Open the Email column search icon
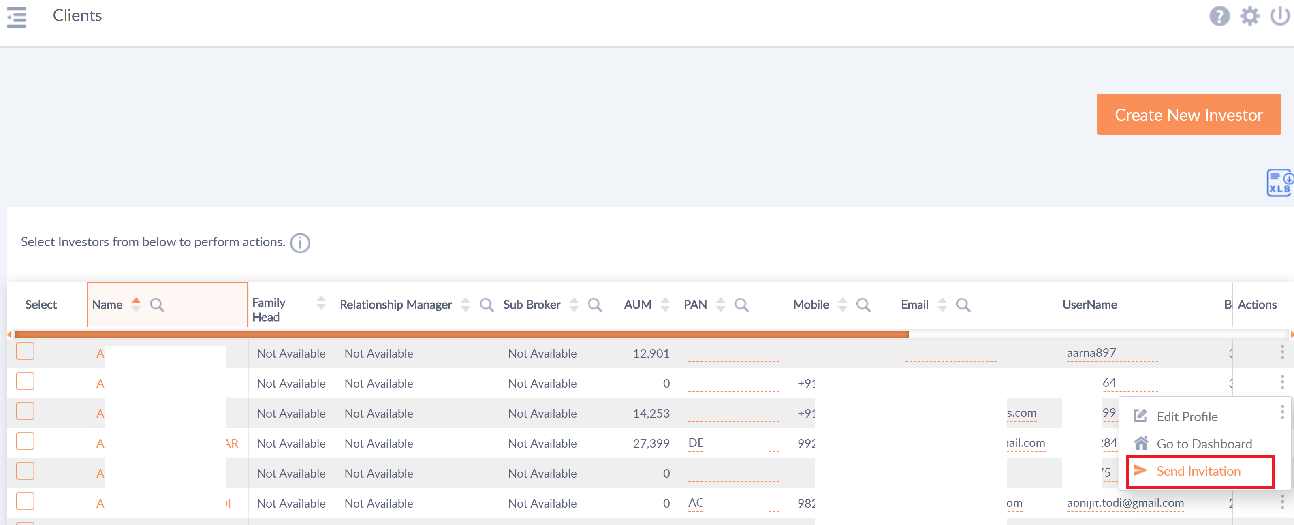1294x525 pixels. 963,305
